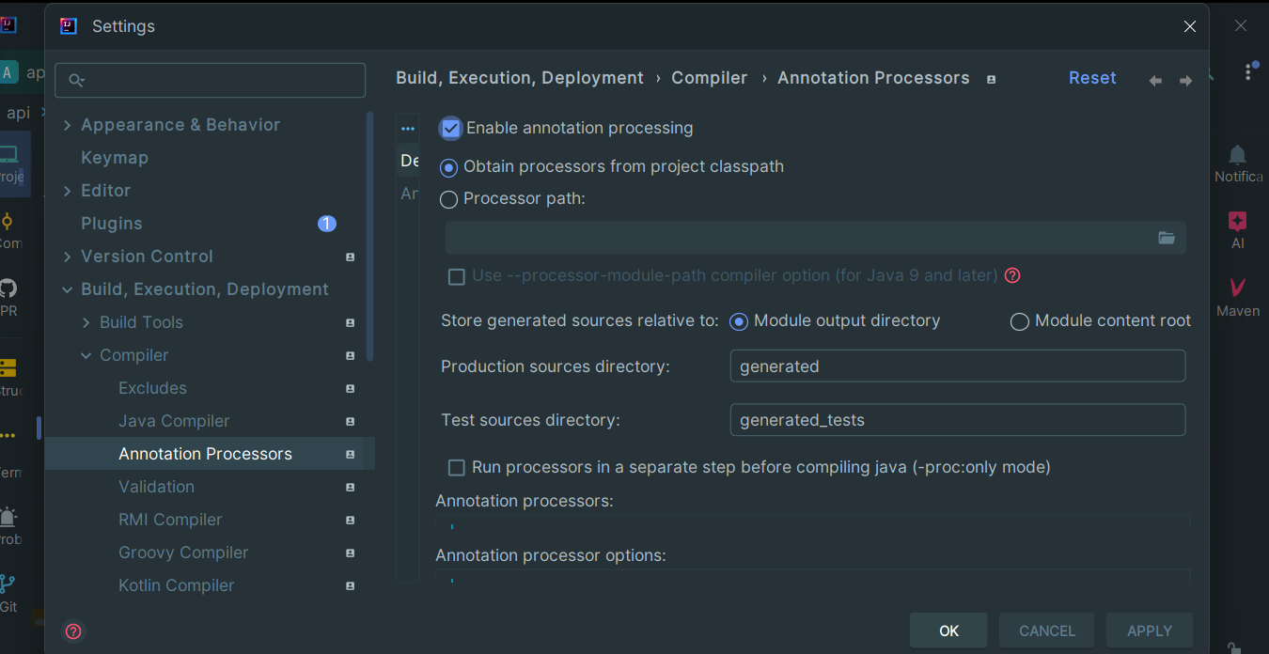The image size is (1269, 654).
Task: Toggle Enable annotation processing checkbox
Action: pyautogui.click(x=451, y=128)
